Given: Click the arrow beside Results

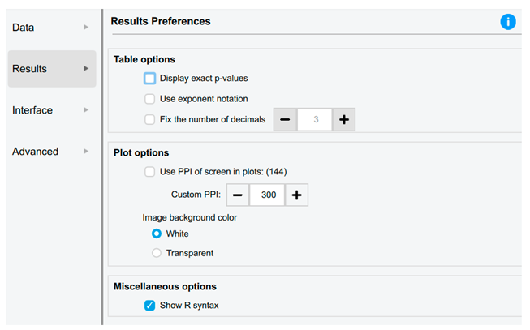Looking at the screenshot, I should coord(86,69).
